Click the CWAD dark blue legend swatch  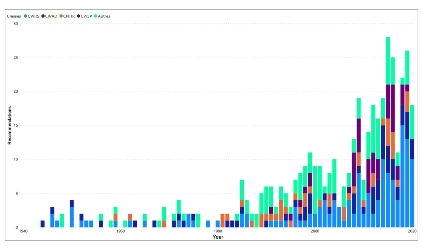pos(43,16)
